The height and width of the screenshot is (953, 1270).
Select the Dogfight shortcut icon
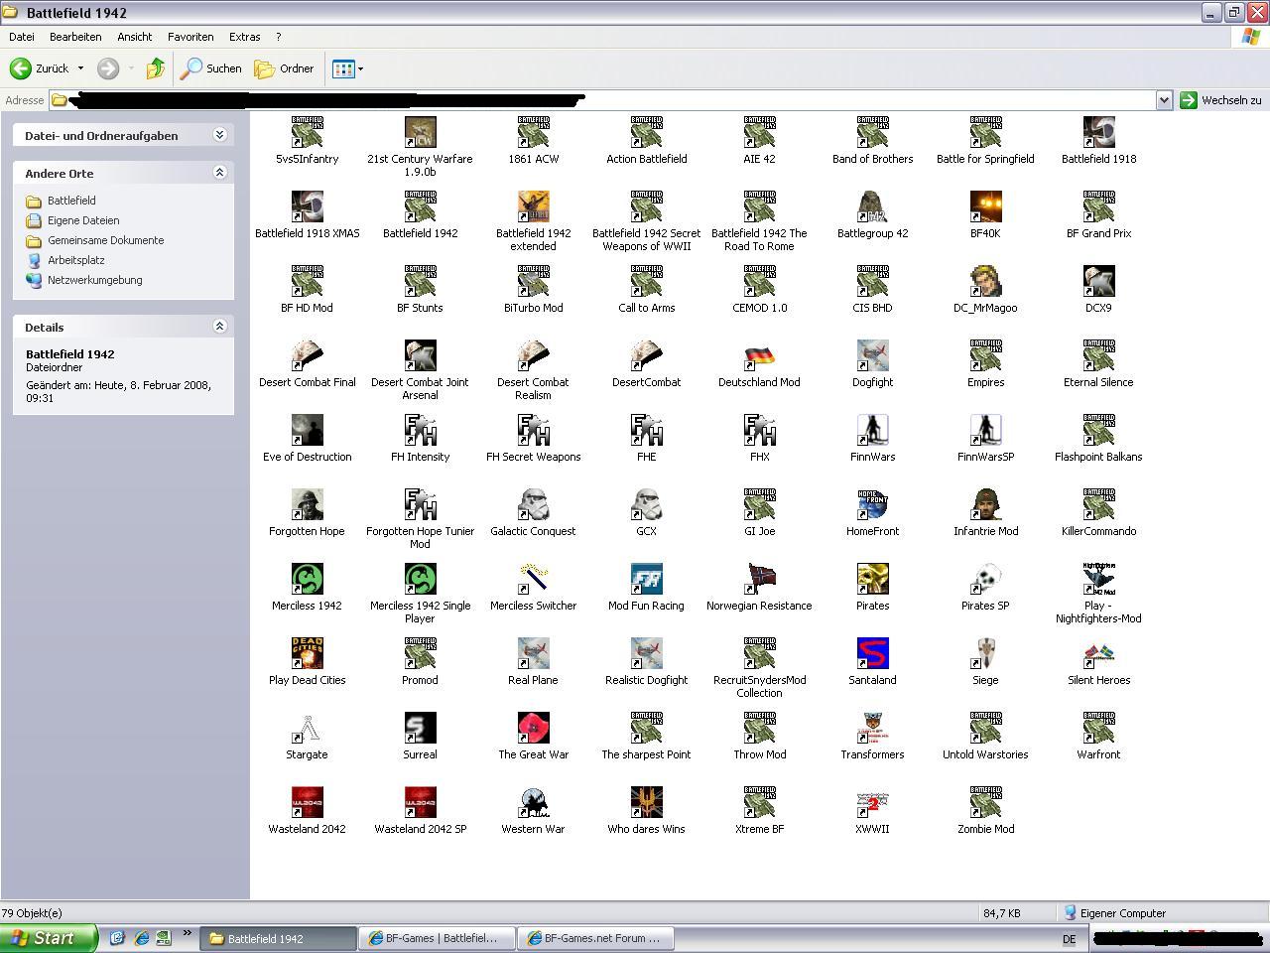(x=872, y=355)
